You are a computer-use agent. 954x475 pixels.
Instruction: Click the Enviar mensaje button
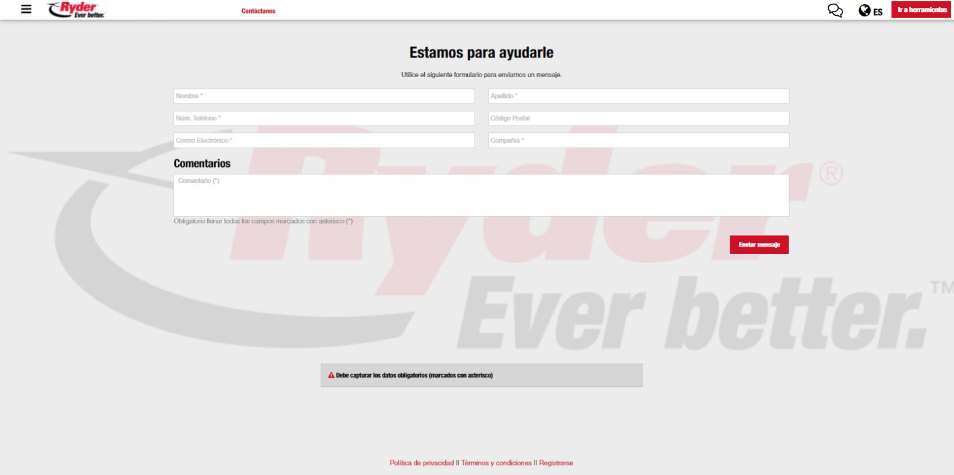[759, 244]
